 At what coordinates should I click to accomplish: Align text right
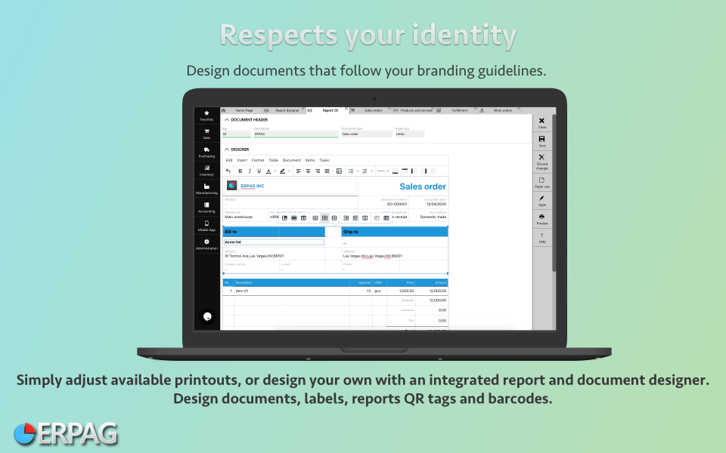318,171
